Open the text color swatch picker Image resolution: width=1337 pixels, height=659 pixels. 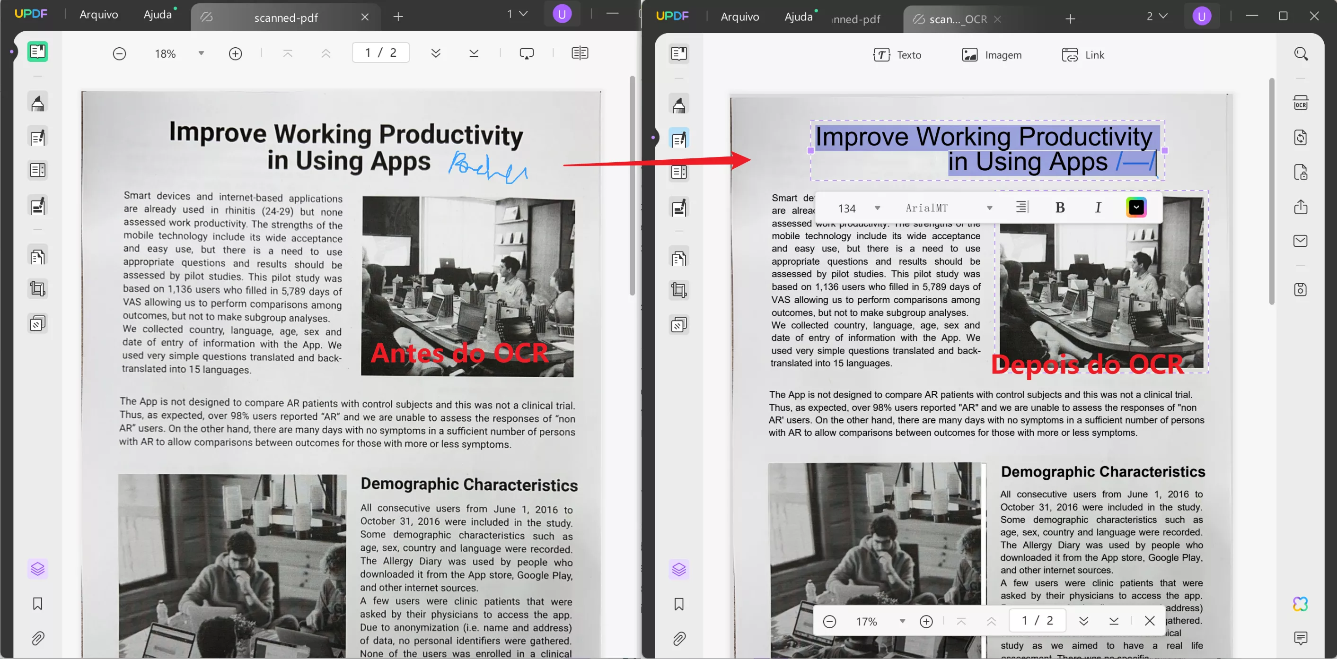pyautogui.click(x=1136, y=208)
